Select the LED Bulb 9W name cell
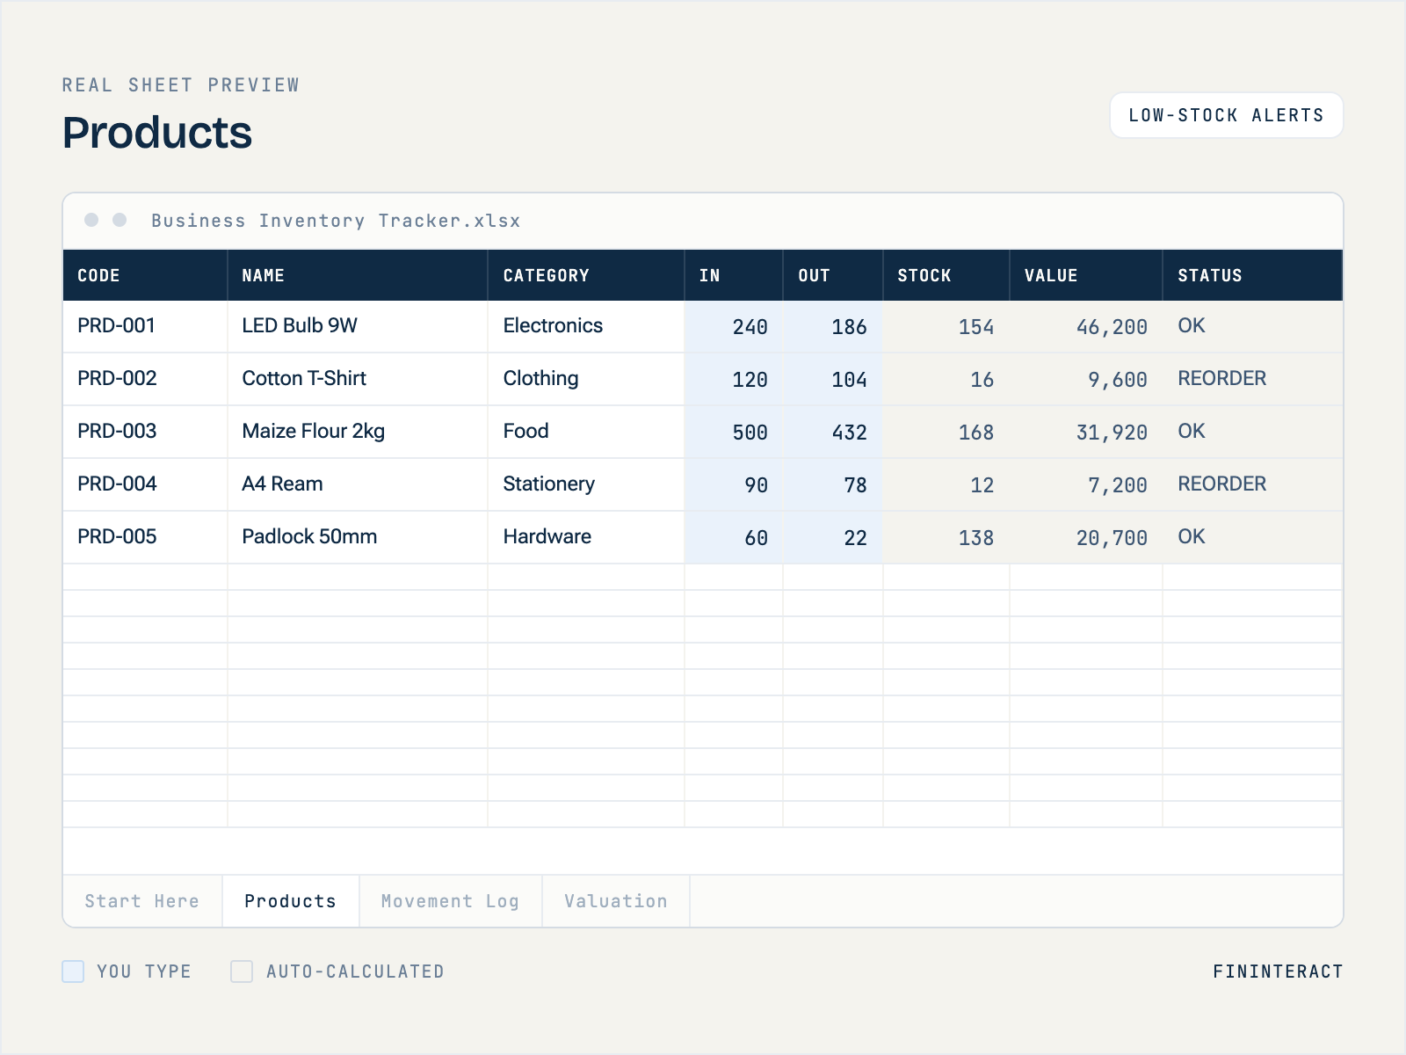This screenshot has width=1406, height=1055. 358,326
